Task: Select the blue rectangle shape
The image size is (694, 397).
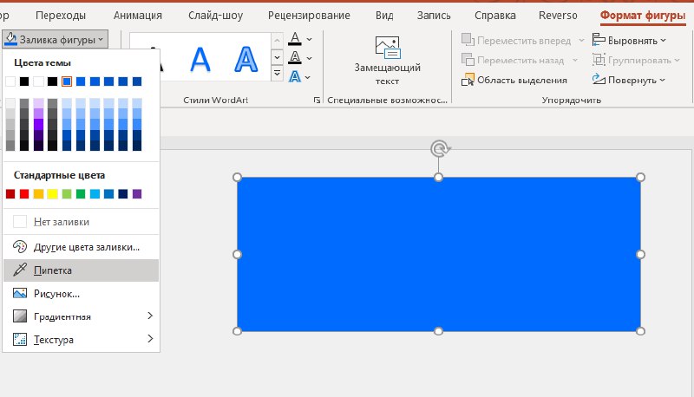Action: coord(439,254)
